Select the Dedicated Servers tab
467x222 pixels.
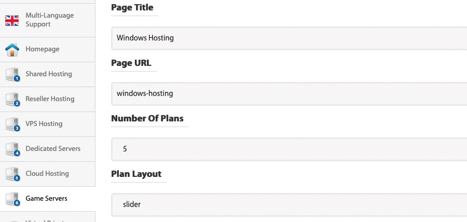pos(48,149)
